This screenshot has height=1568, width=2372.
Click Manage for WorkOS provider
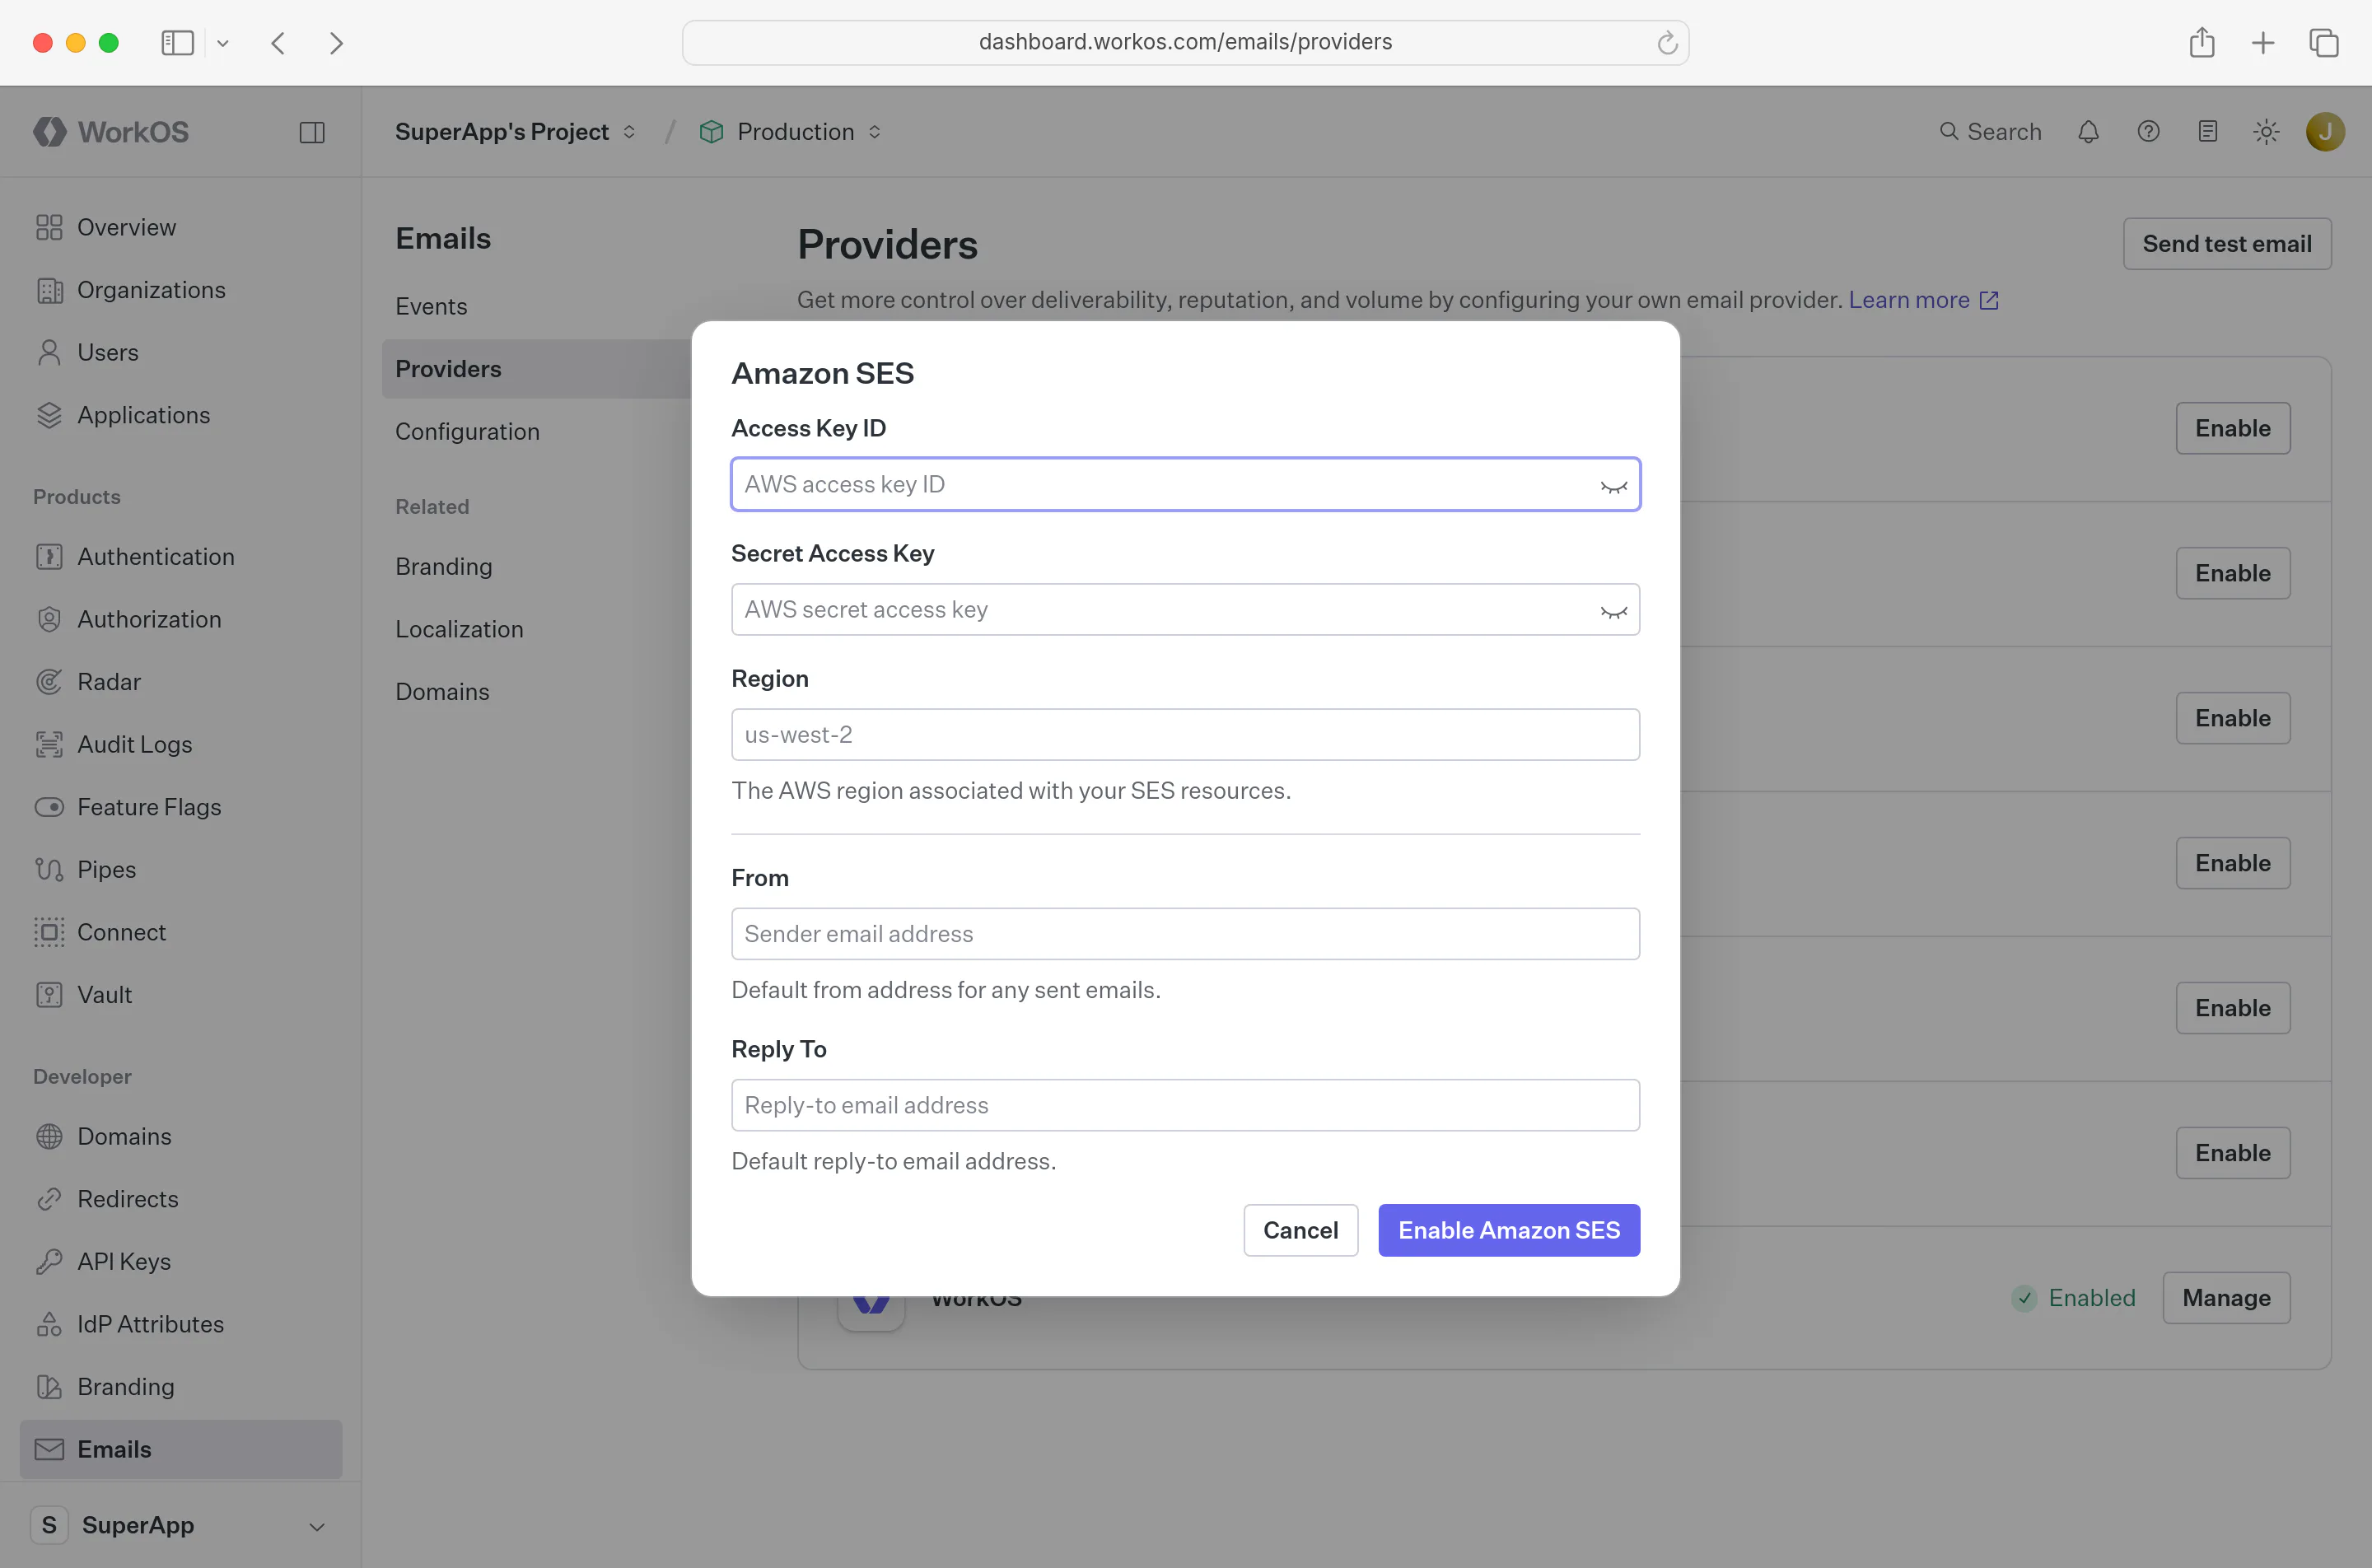click(2226, 1298)
